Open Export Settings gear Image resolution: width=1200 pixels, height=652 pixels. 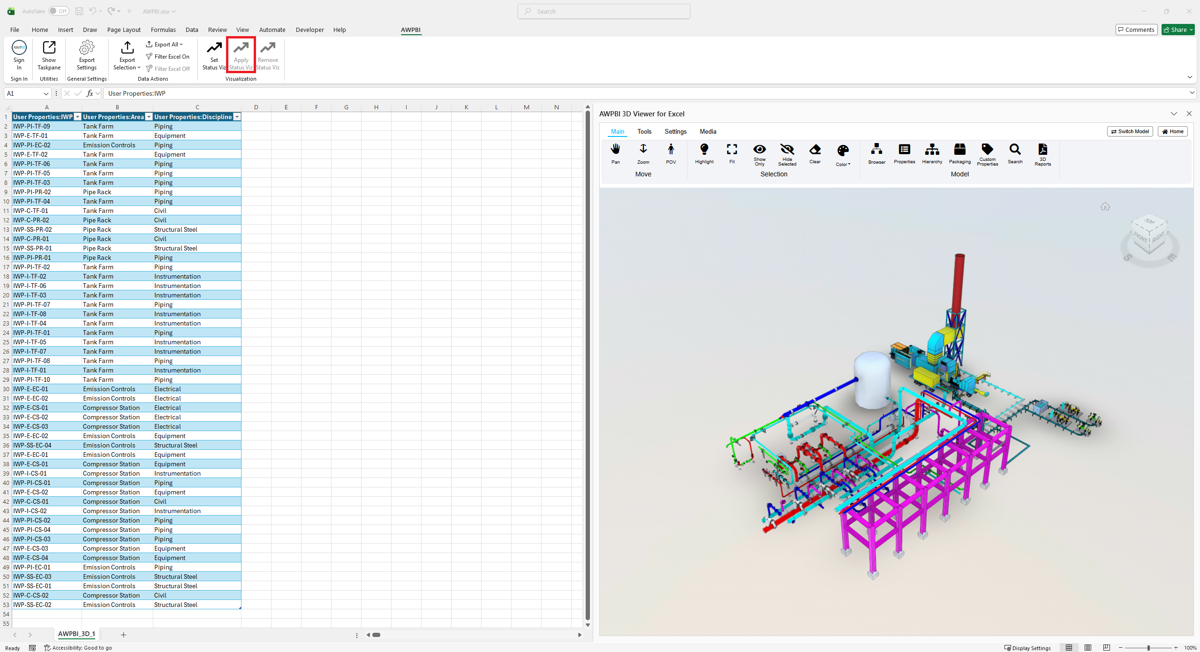87,55
